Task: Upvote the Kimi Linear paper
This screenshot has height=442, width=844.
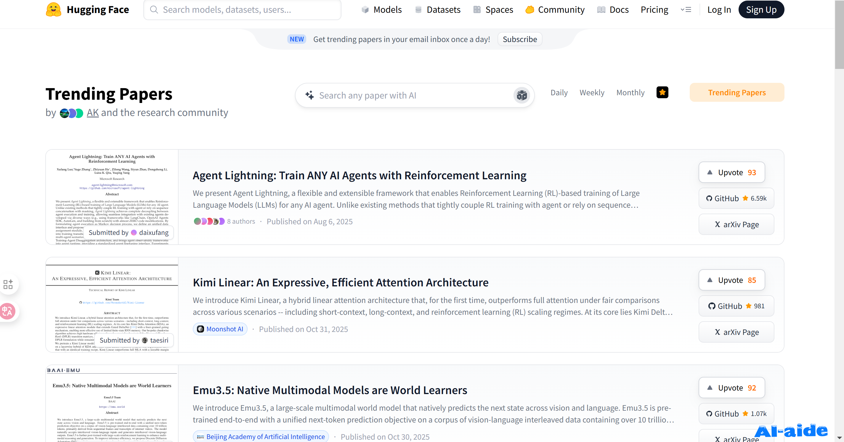Action: tap(732, 280)
